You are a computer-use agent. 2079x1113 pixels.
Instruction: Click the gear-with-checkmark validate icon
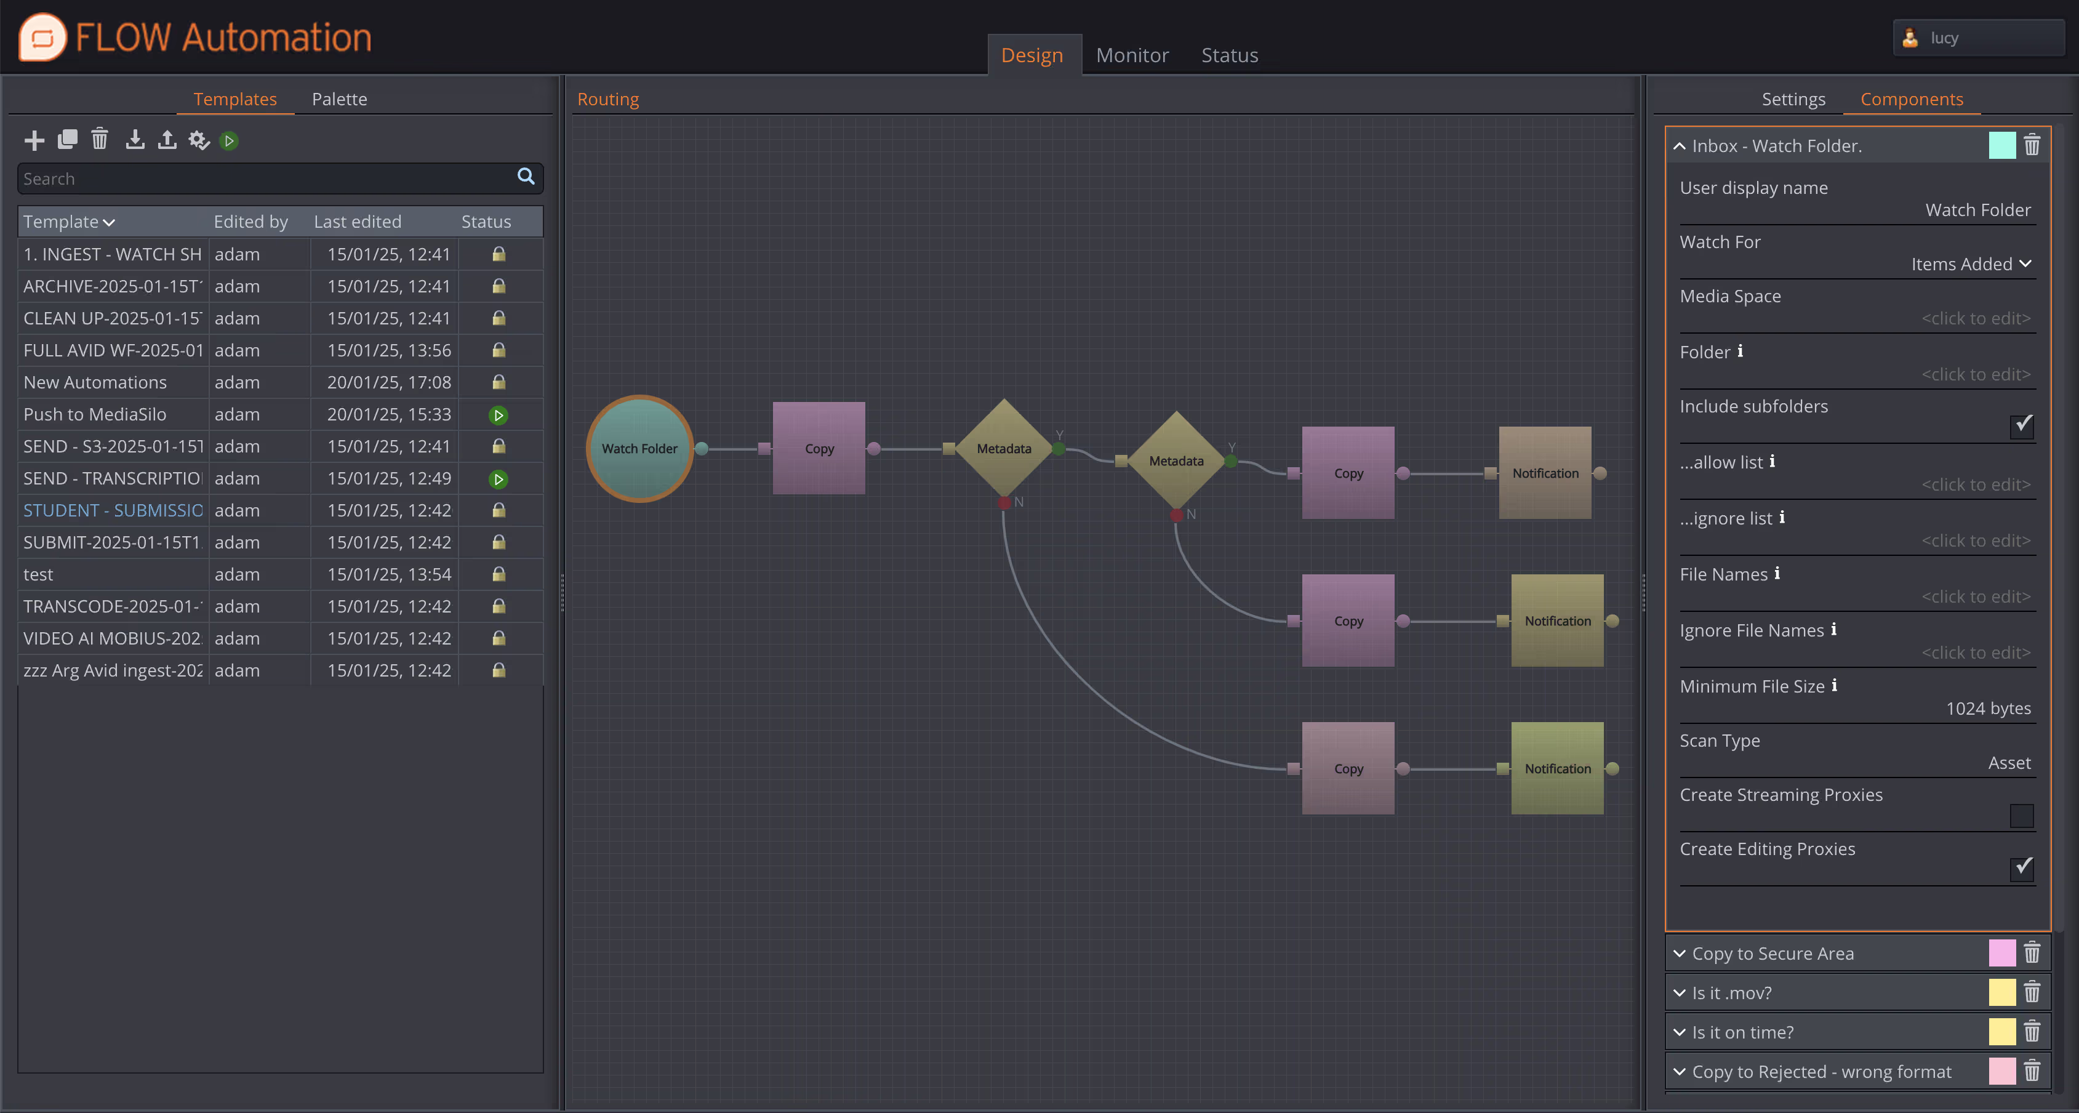tap(199, 140)
